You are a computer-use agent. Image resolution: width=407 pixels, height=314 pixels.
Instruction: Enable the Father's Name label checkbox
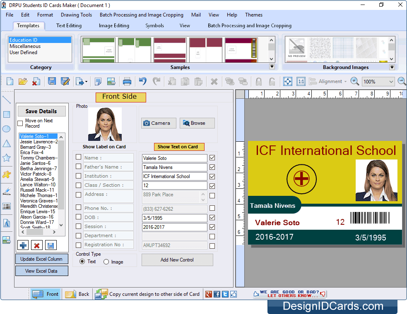pyautogui.click(x=78, y=166)
